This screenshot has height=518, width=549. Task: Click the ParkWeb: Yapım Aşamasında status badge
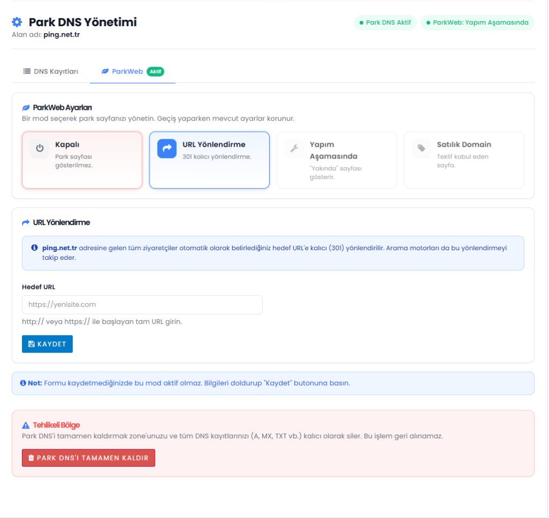[x=477, y=22]
